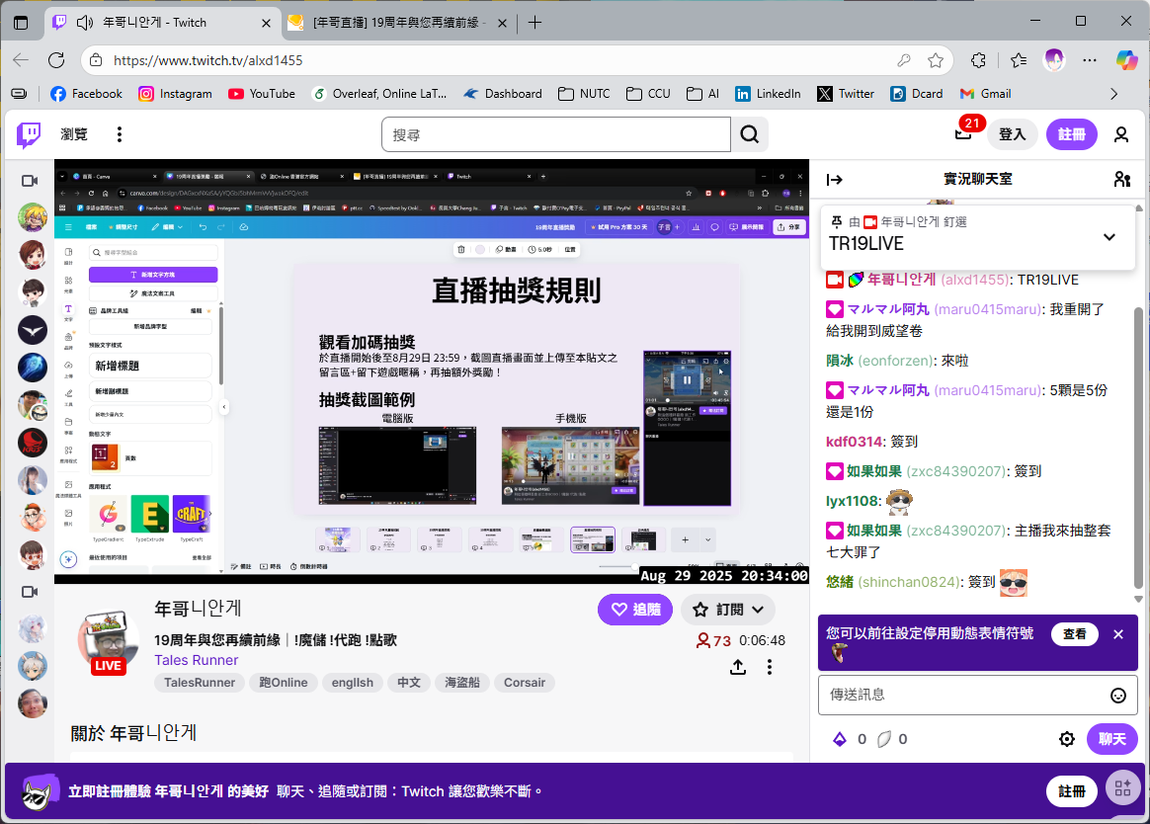1150x824 pixels.
Task: Share the stream via share icon
Action: (x=738, y=667)
